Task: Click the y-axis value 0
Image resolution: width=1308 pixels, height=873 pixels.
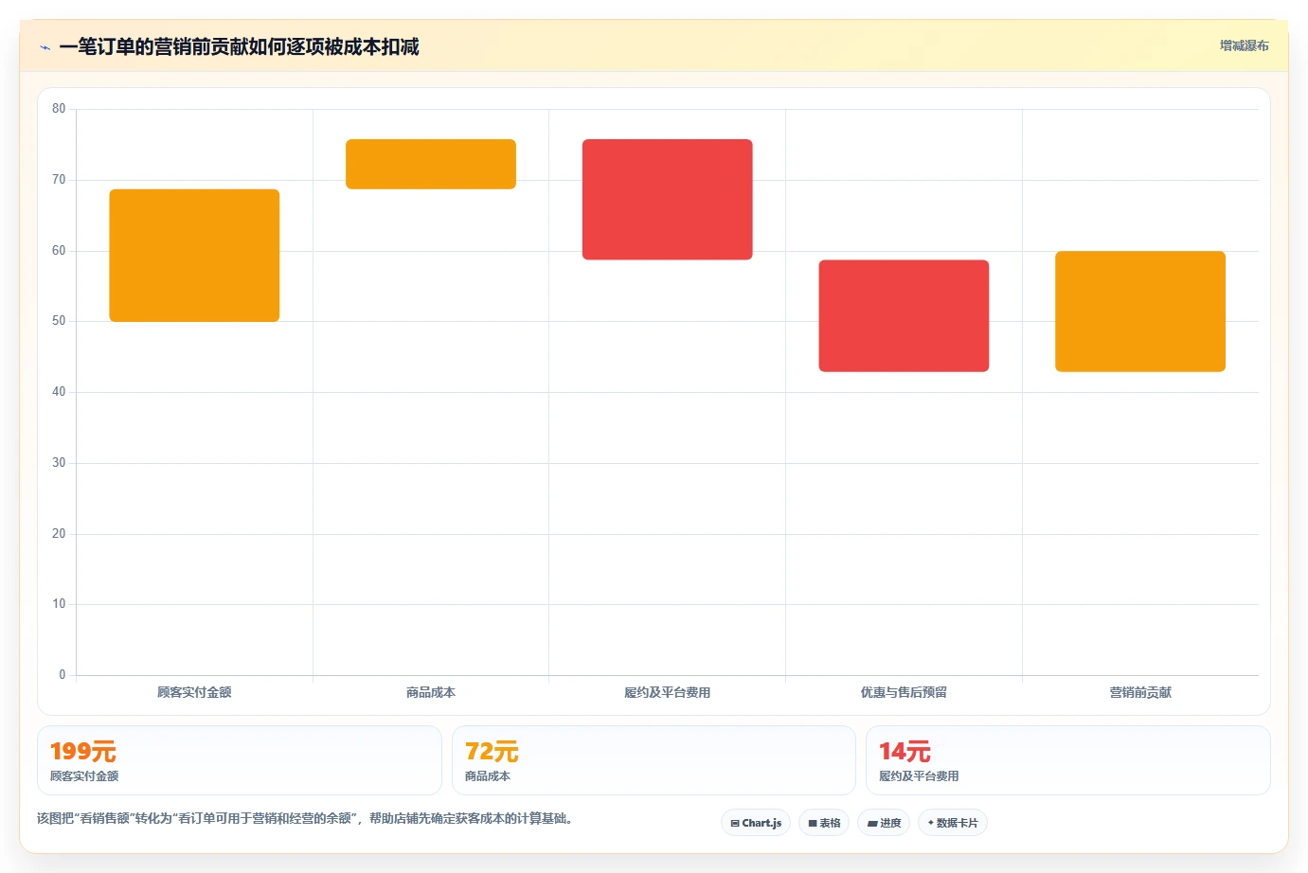Action: tap(63, 675)
